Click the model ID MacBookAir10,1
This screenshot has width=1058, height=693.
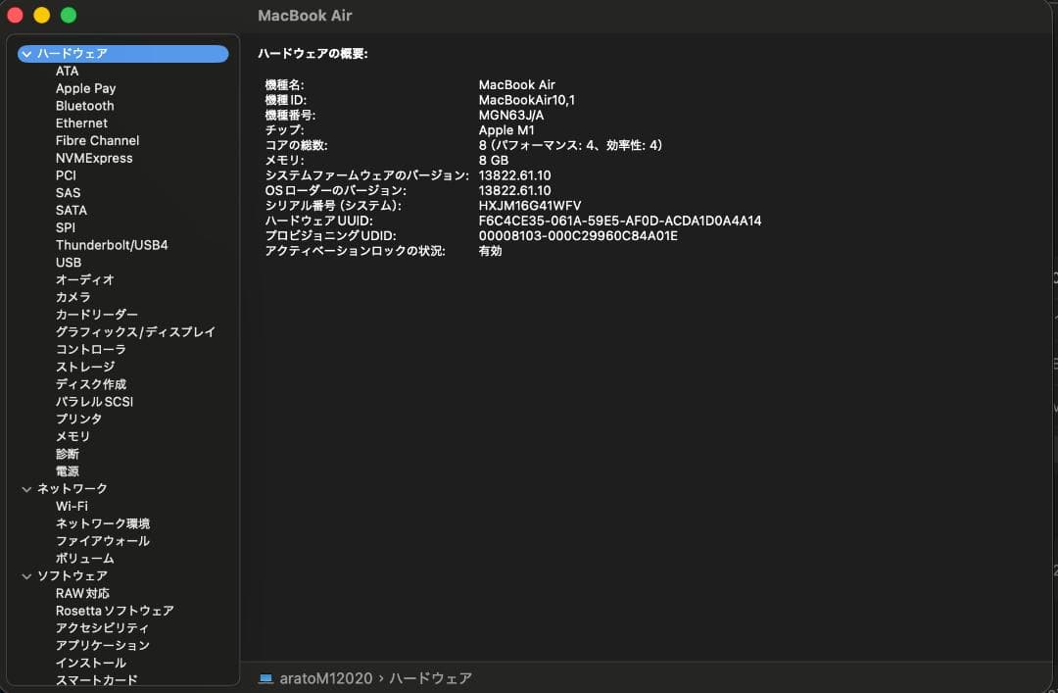527,100
